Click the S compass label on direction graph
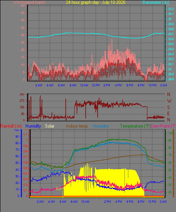This screenshot has width=176, height=212. pyautogui.click(x=168, y=108)
